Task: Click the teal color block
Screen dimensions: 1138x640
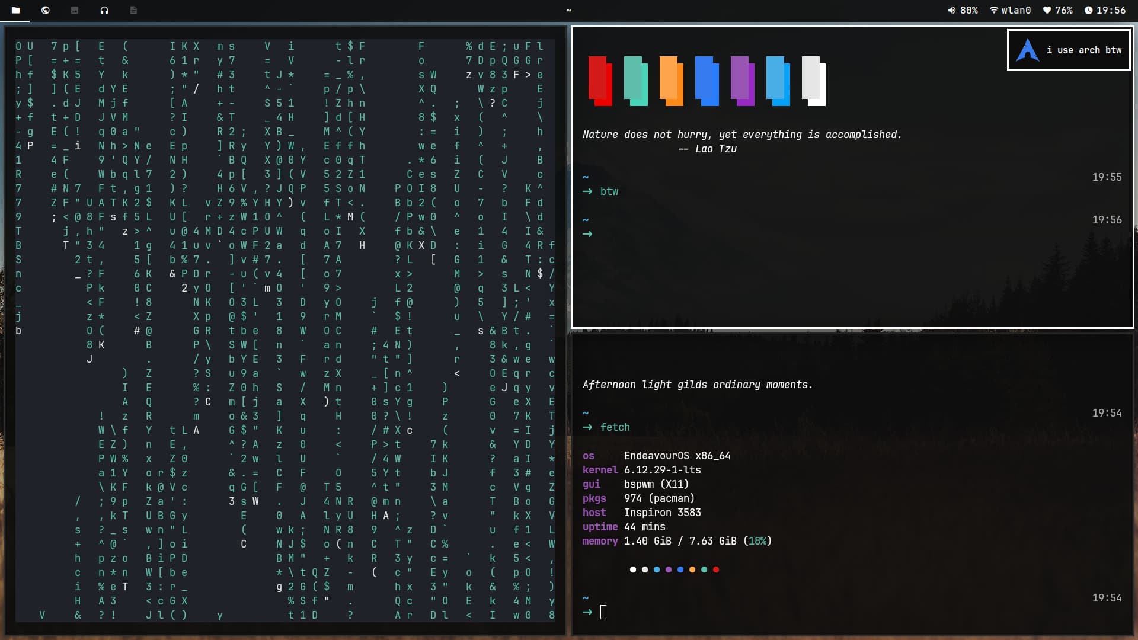Action: [x=635, y=81]
